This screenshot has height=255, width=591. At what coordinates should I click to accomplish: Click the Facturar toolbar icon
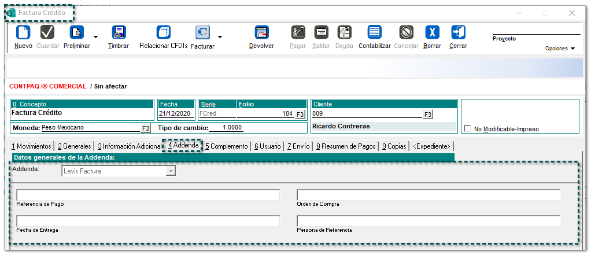coord(202,32)
